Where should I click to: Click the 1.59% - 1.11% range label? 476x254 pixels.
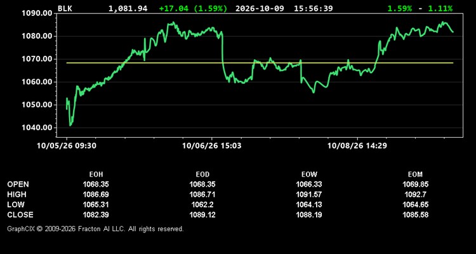[x=420, y=8]
